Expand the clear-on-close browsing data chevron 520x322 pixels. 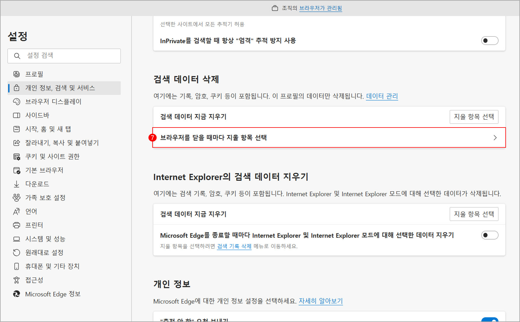(x=495, y=138)
